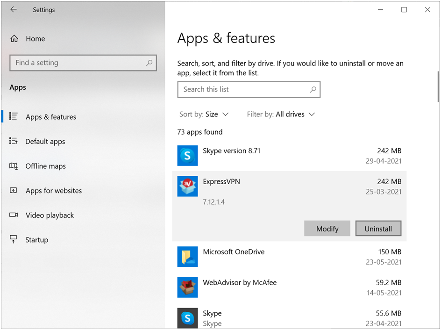Screen dimensions: 441x330
Task: Open the Filter by All drives dropdown
Action: [x=281, y=114]
